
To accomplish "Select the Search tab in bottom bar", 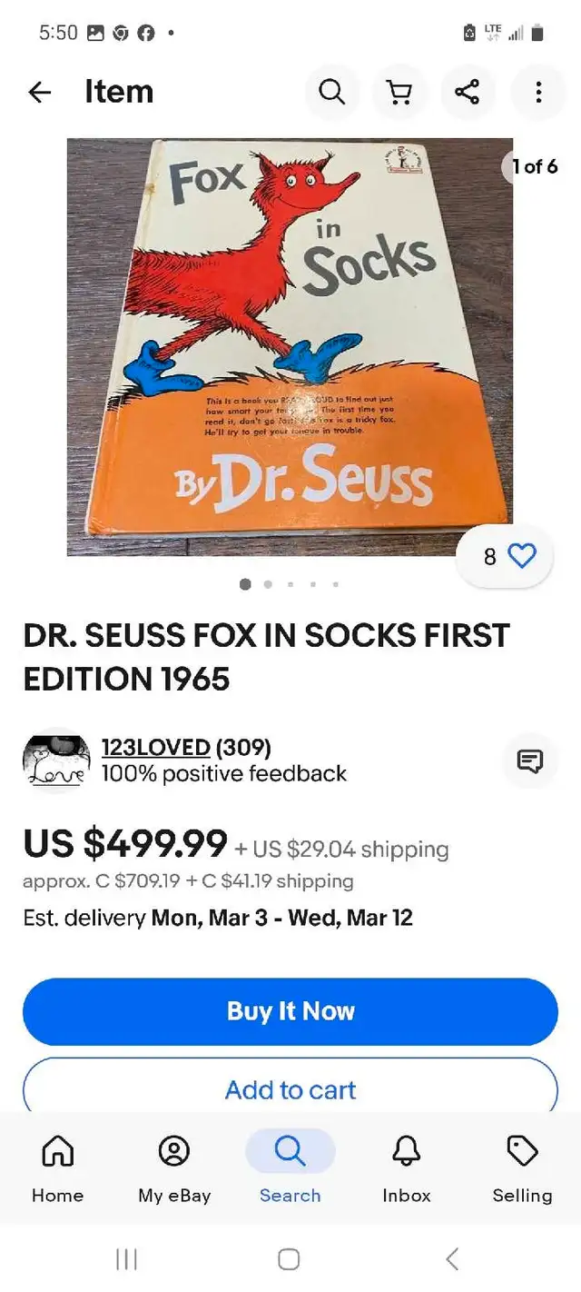I will pos(290,1168).
